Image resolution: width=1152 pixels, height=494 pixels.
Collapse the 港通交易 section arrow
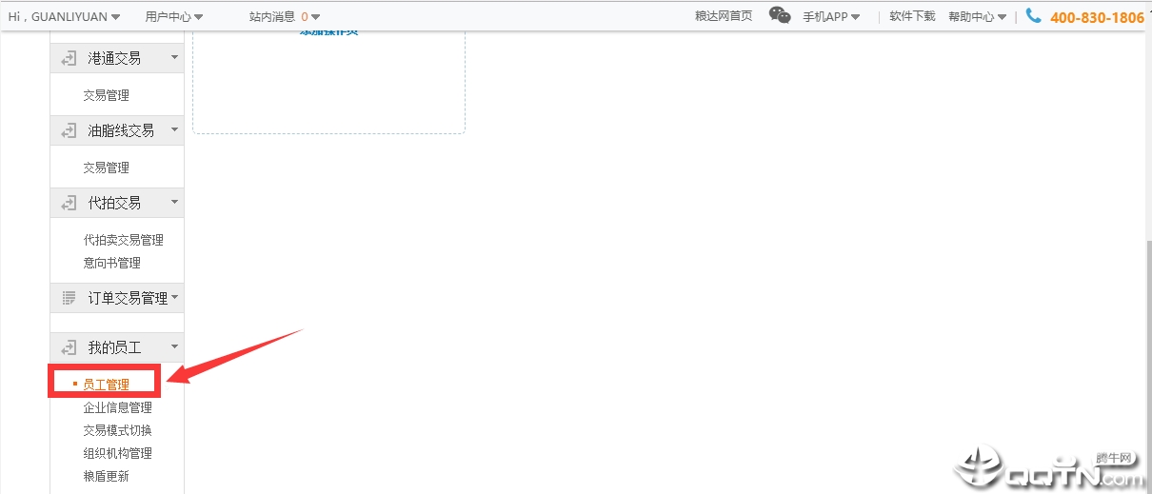(173, 58)
